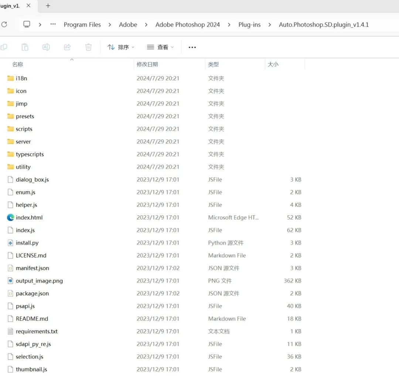This screenshot has height=391, width=399.
Task: Click the Microsoft Edge HT... type of index.html
Action: (233, 218)
